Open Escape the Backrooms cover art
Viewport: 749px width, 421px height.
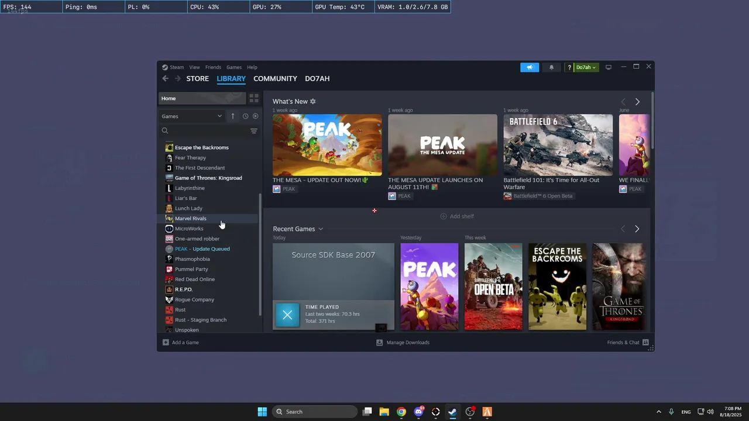coord(558,287)
